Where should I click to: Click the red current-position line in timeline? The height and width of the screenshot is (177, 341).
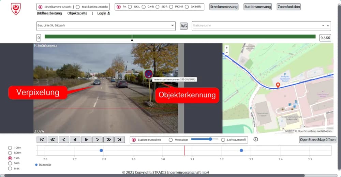pos(184,151)
